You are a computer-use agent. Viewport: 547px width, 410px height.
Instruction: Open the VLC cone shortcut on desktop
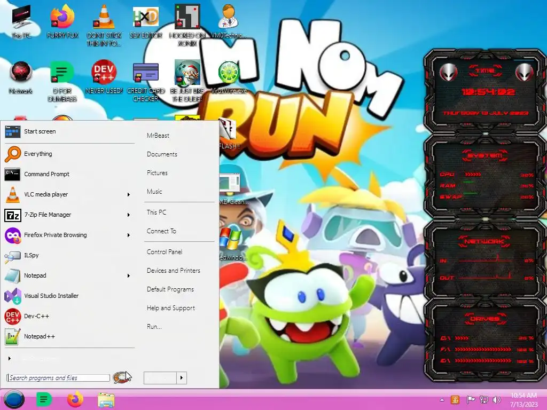click(104, 25)
